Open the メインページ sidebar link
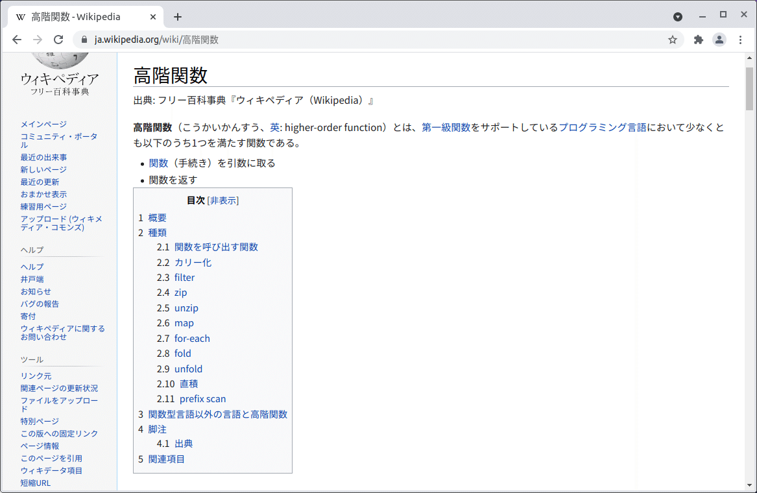757x493 pixels. pos(43,124)
